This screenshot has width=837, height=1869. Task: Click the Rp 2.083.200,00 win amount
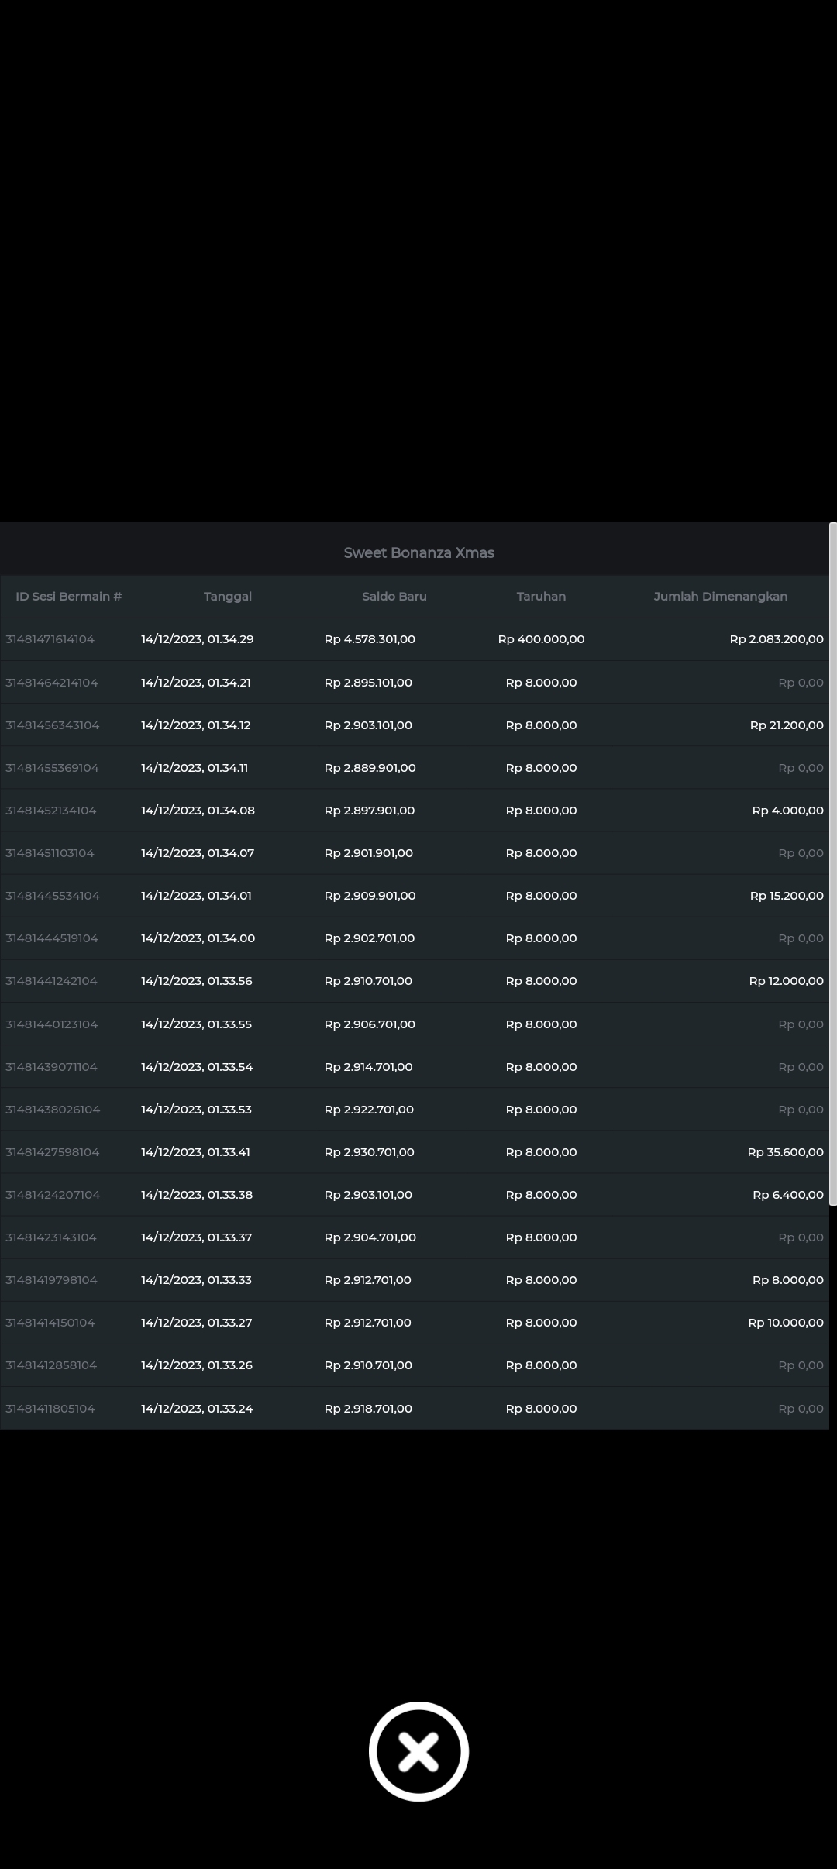[x=777, y=639]
